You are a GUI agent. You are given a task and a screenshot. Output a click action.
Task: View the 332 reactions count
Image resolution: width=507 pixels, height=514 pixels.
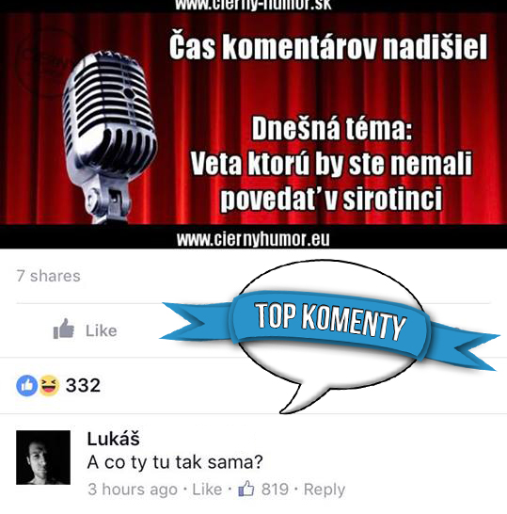click(83, 385)
